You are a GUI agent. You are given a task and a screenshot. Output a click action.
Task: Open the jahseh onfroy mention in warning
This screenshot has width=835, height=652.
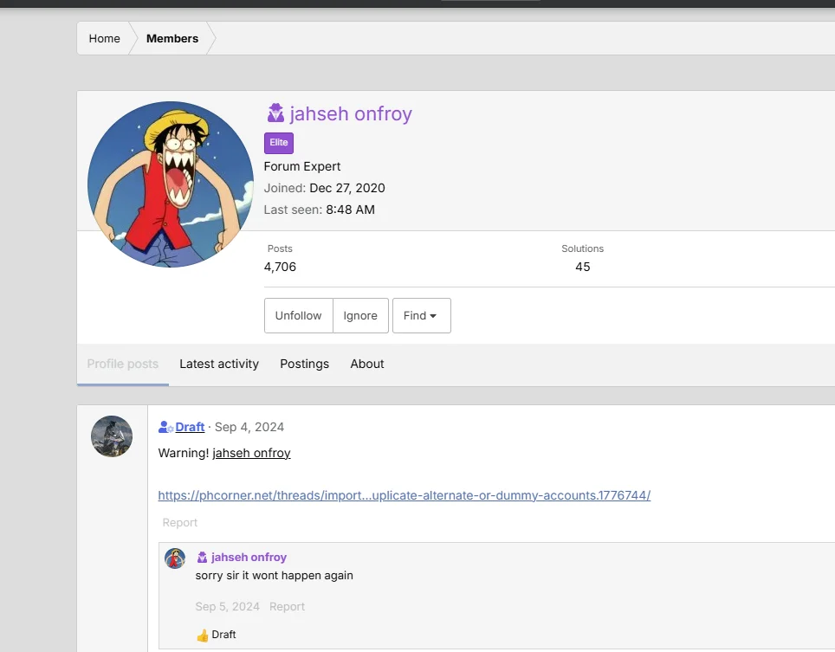click(251, 453)
